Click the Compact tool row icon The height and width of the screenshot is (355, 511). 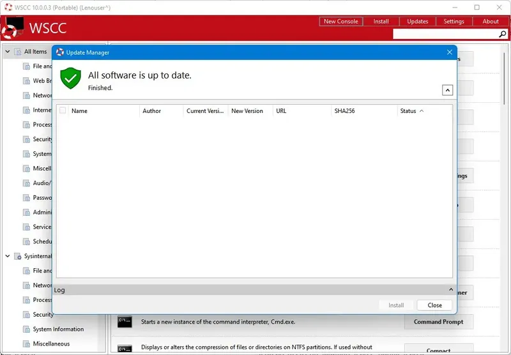click(x=125, y=348)
